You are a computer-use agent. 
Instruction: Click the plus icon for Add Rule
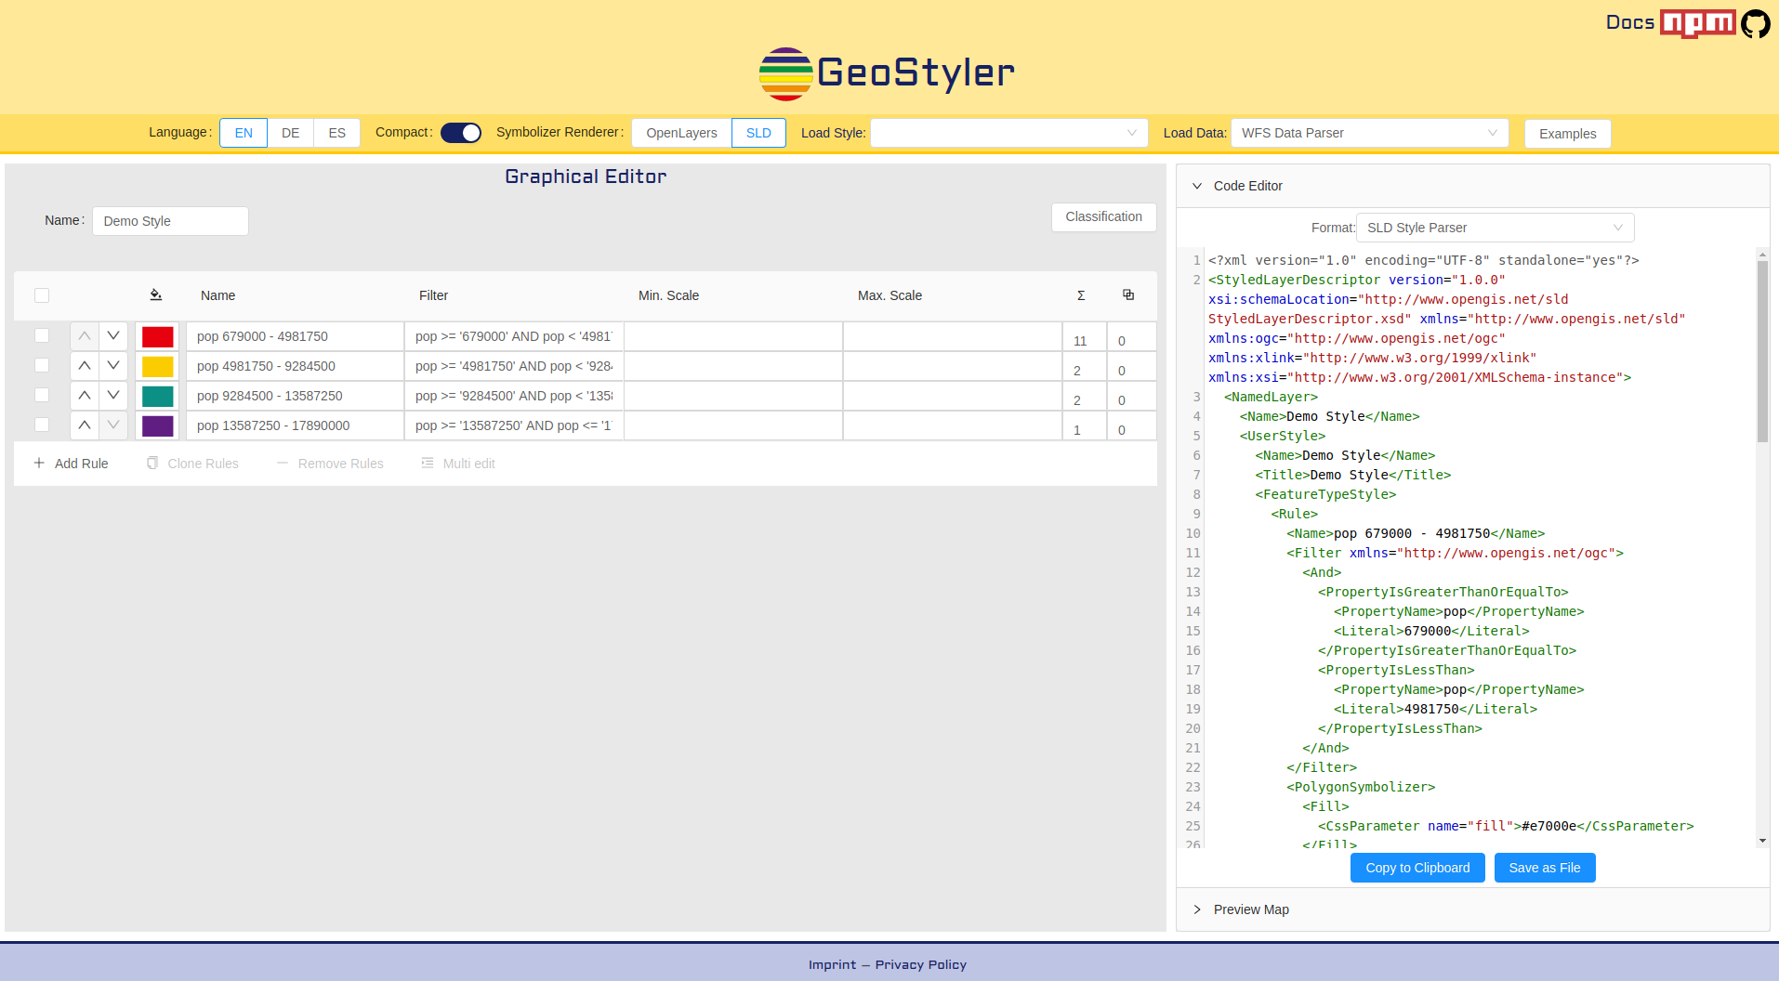[39, 463]
